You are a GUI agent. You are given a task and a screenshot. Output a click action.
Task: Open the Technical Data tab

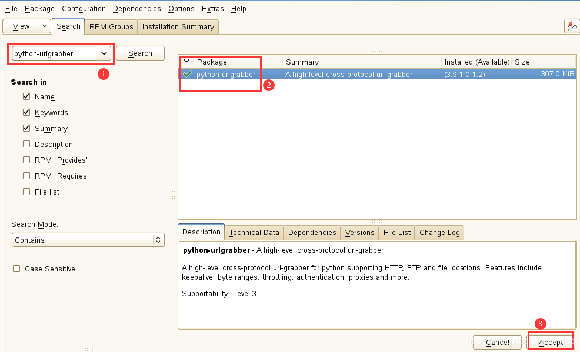[254, 232]
